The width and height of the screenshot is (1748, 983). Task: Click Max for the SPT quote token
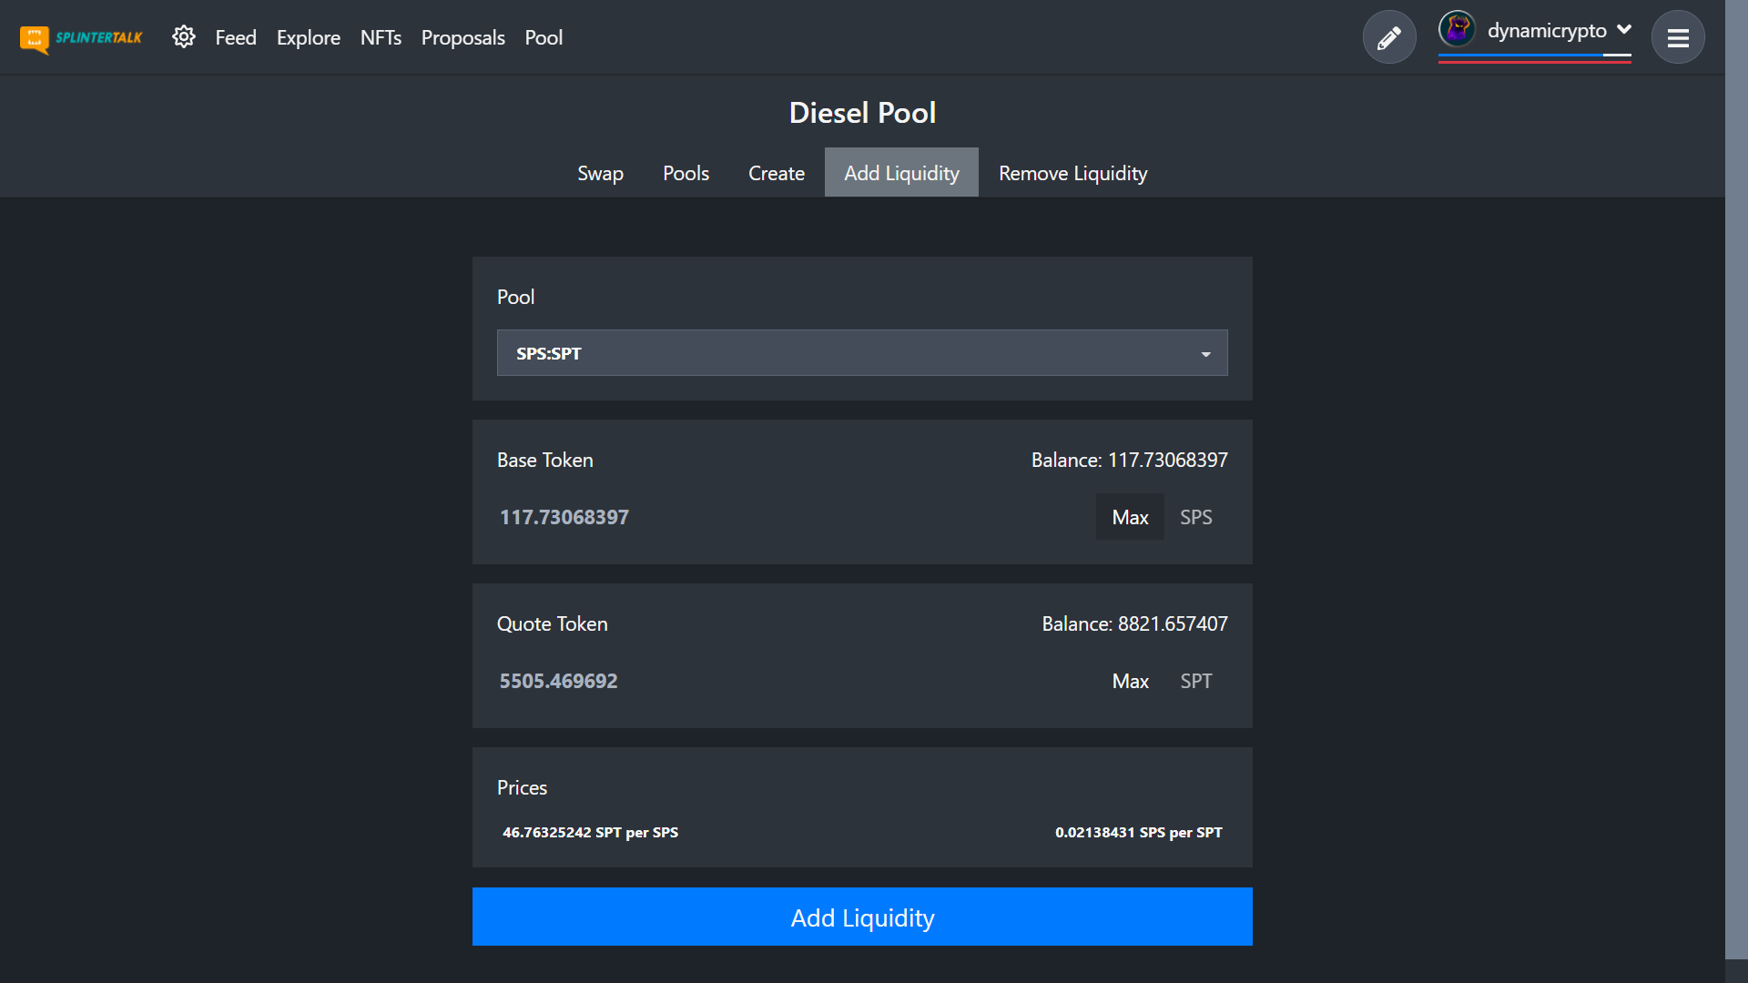(1130, 681)
